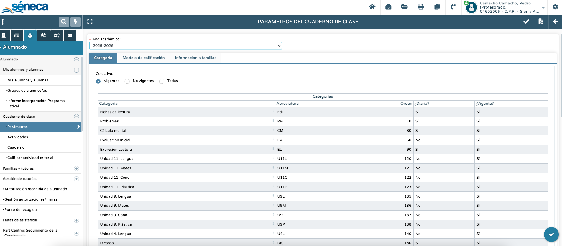The image size is (562, 246).
Task: Click the phone icon in header
Action: pyautogui.click(x=453, y=7)
